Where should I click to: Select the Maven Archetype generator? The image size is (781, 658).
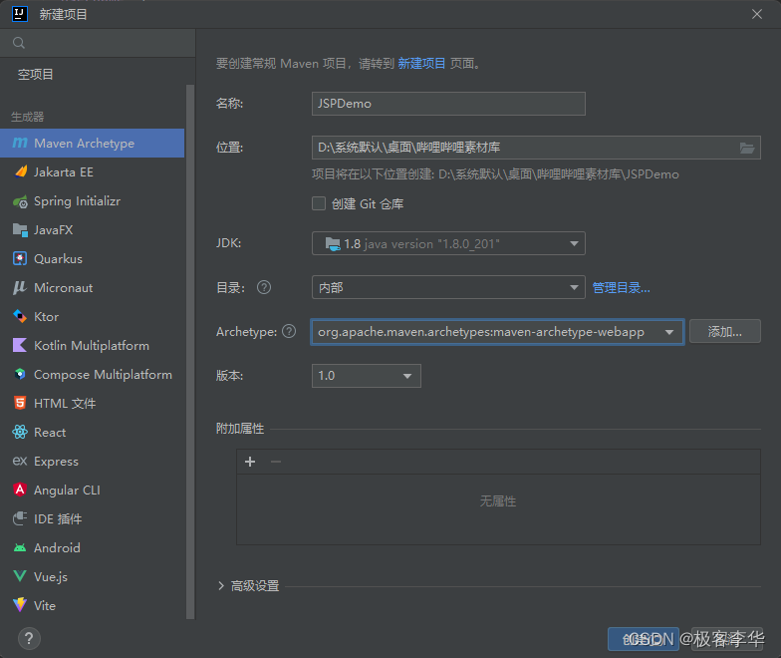(92, 144)
